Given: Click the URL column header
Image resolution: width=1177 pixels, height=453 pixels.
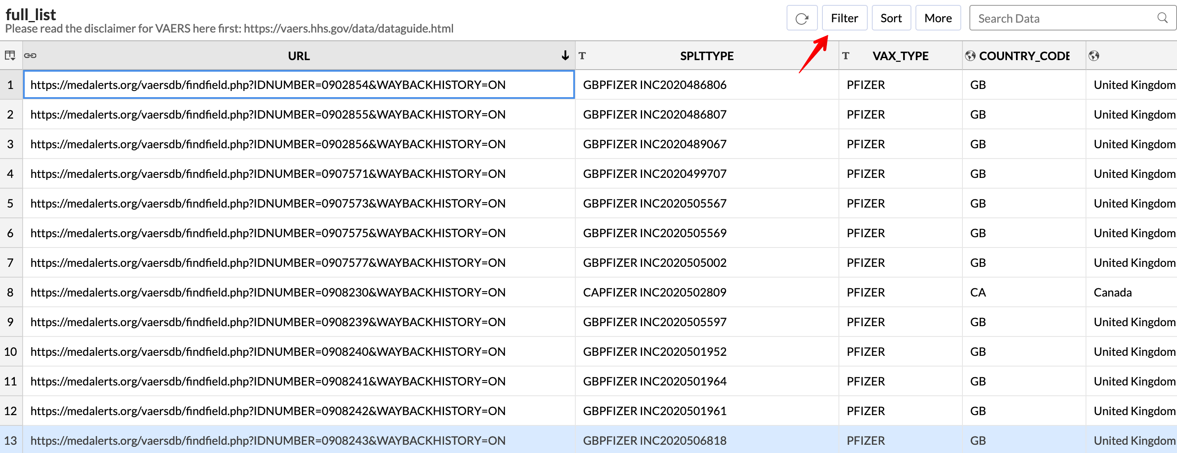Looking at the screenshot, I should coord(299,56).
